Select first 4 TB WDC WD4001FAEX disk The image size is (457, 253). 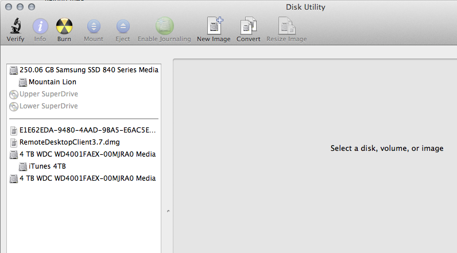(87, 154)
